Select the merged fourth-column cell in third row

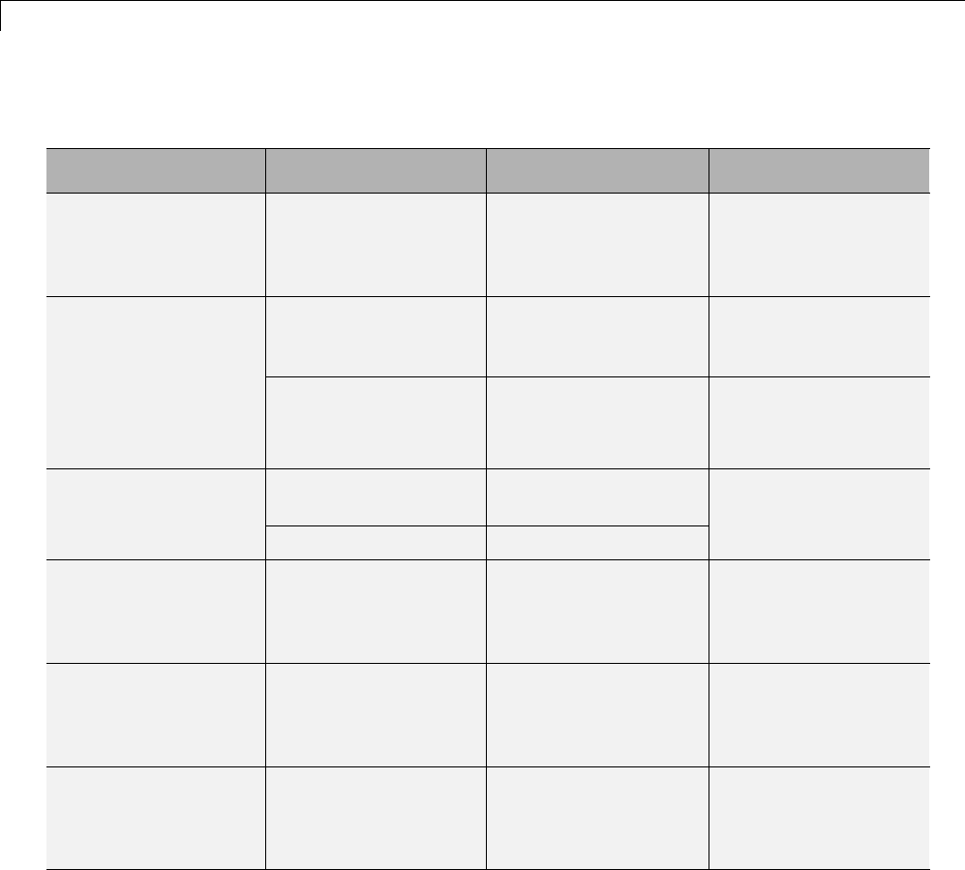[x=819, y=515]
